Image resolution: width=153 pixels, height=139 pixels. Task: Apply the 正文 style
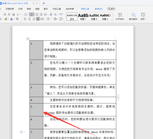coord(72,17)
